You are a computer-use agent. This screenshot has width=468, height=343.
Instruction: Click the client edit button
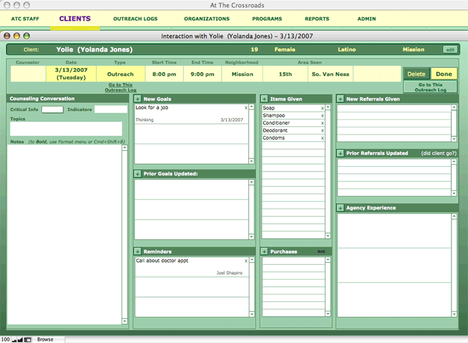pos(450,49)
